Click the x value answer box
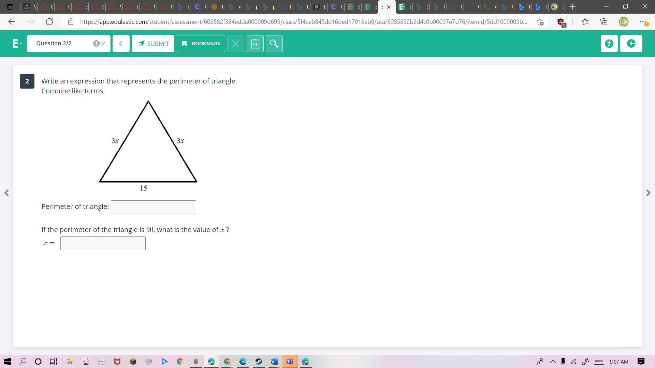655x368 pixels. tap(103, 243)
